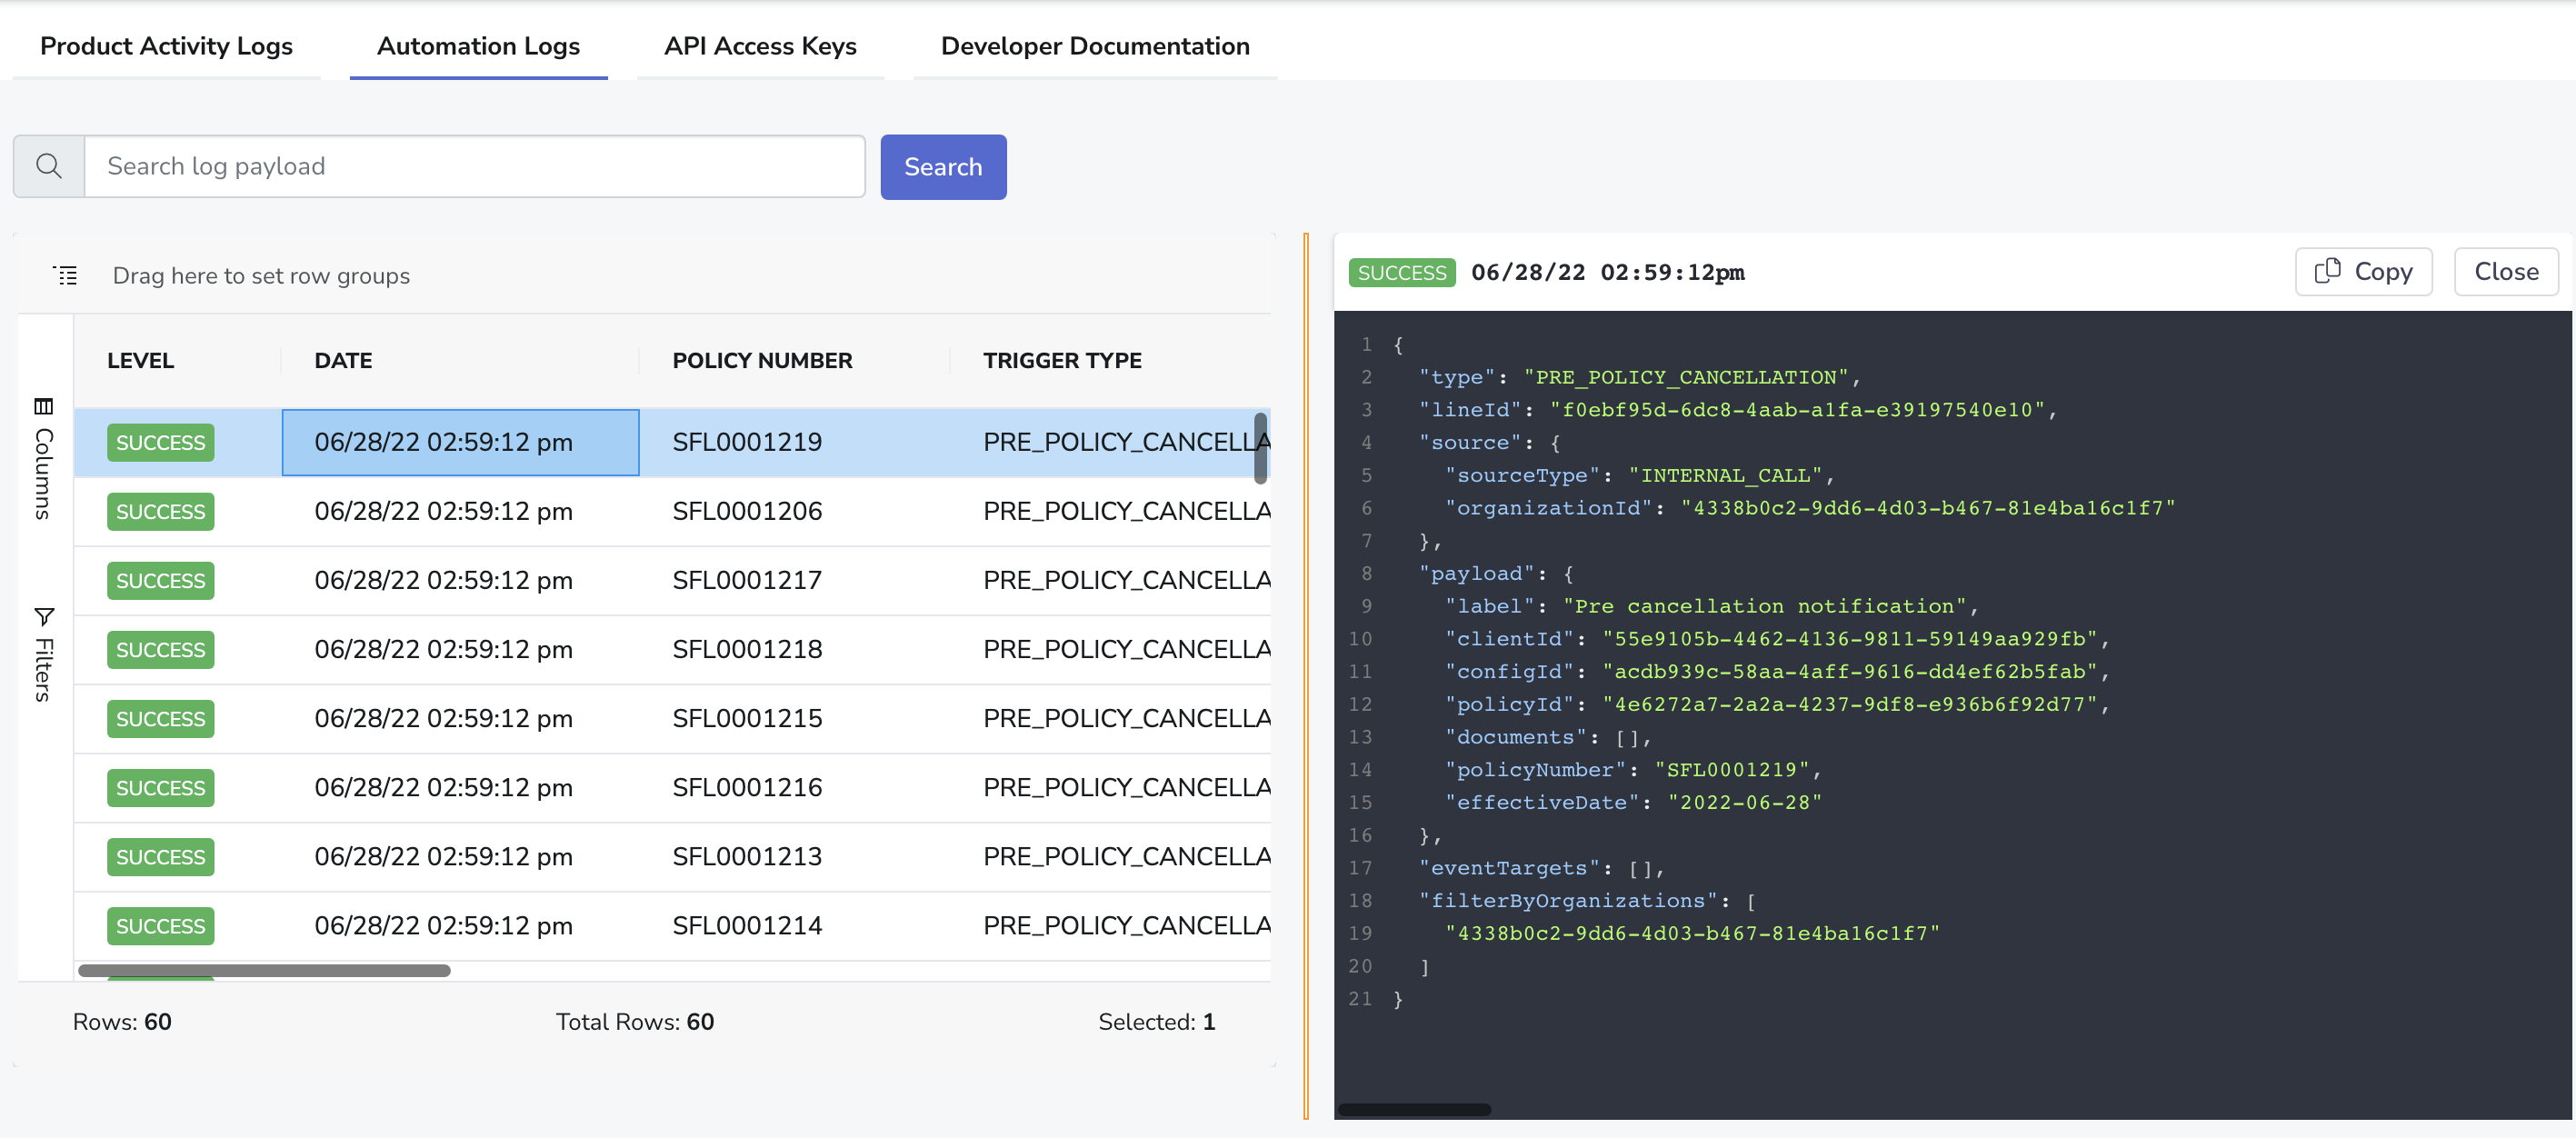2576x1138 pixels.
Task: Click the "INTERNAL_CALL" sourceType value
Action: [x=1725, y=475]
